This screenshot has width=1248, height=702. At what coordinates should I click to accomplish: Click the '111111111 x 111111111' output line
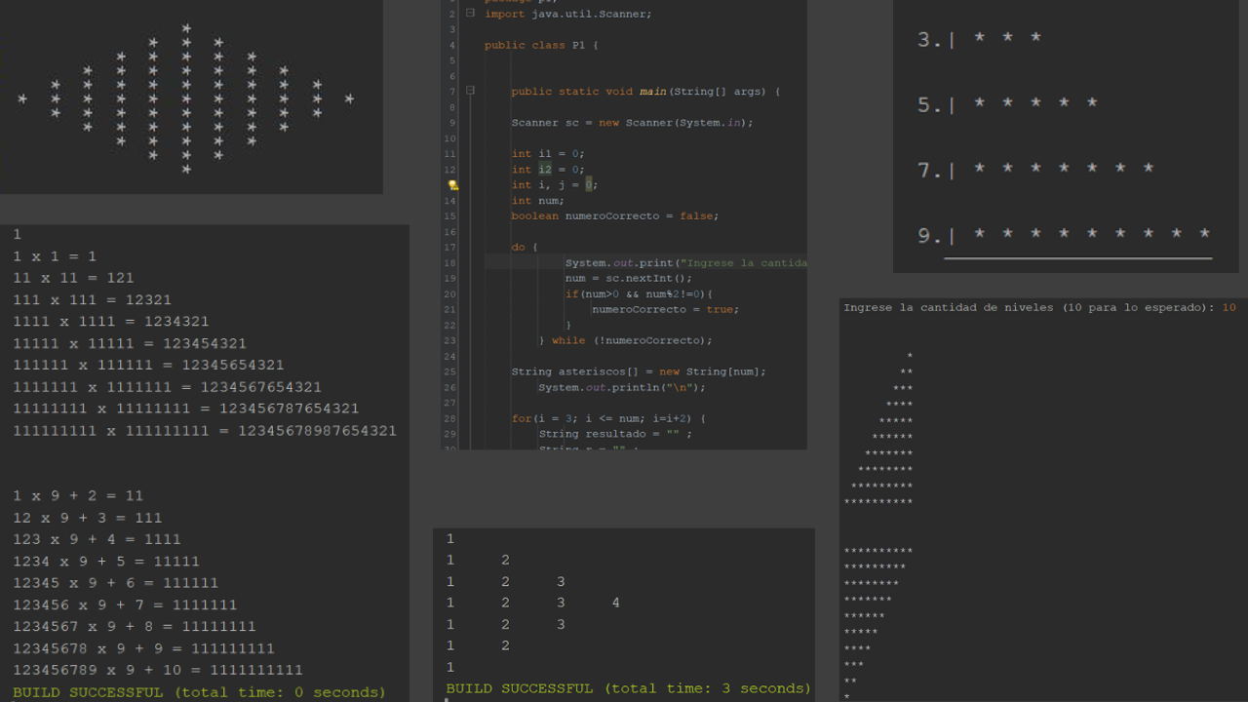point(205,430)
